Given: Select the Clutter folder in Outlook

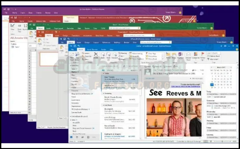Looking at the screenshot, I should pyautogui.click(x=75, y=72).
